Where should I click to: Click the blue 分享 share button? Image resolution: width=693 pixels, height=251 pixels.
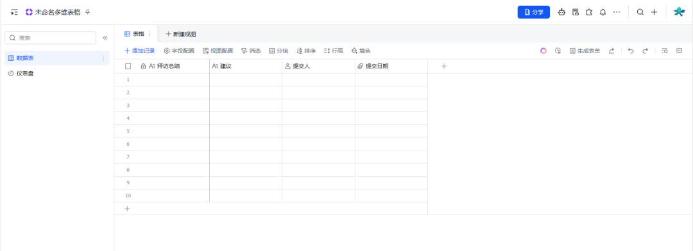coord(533,12)
